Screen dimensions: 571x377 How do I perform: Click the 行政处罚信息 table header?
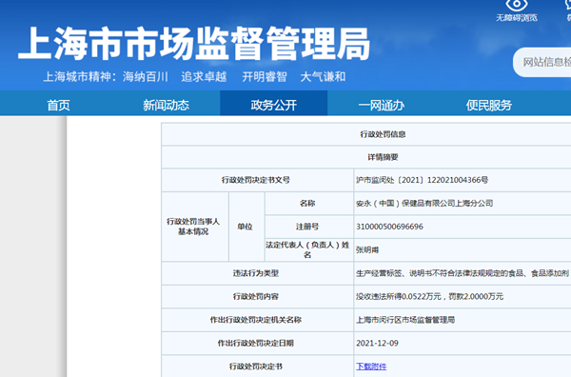383,134
